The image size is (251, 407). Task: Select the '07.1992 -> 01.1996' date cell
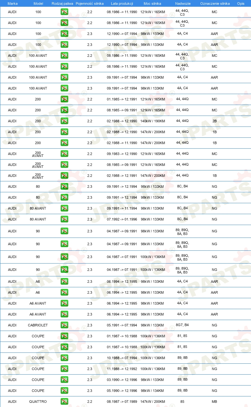[122, 219]
